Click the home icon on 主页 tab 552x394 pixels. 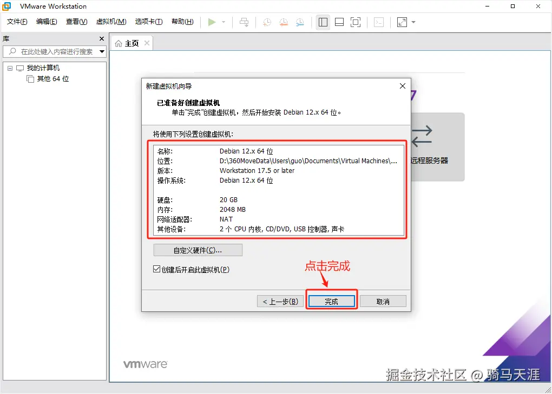point(119,43)
